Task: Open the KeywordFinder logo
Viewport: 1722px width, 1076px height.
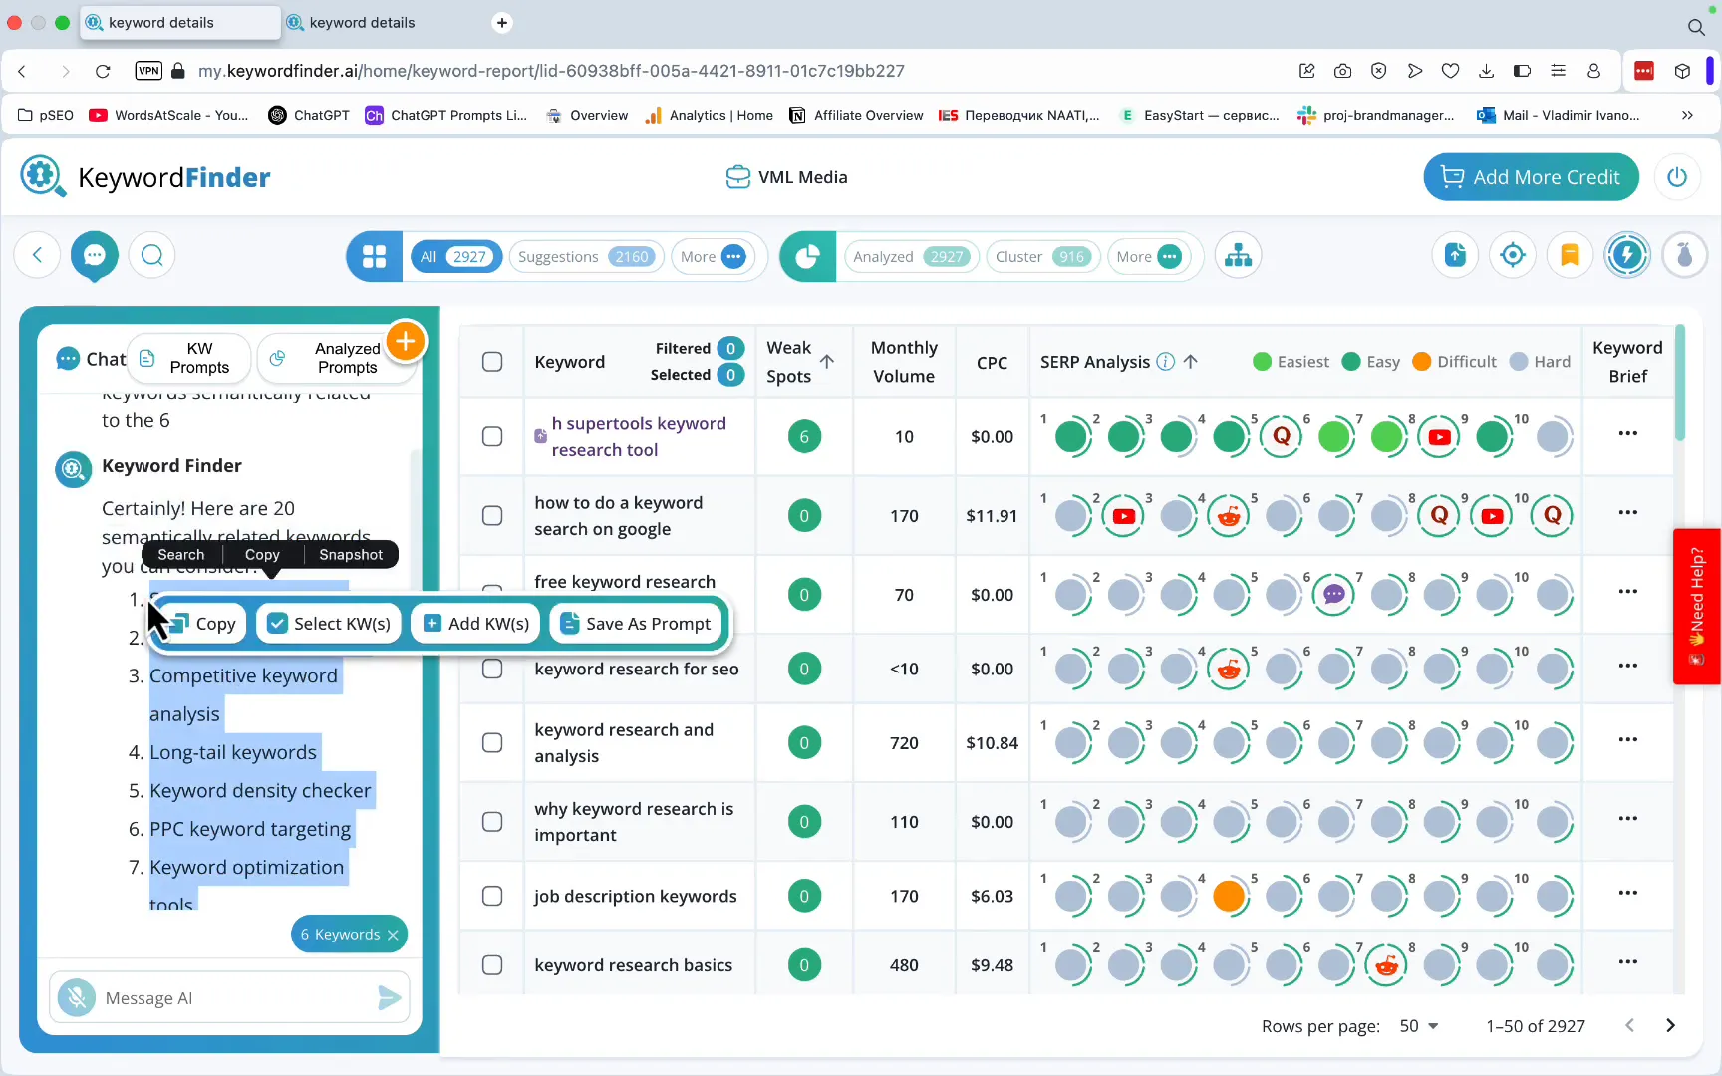Action: tap(145, 177)
